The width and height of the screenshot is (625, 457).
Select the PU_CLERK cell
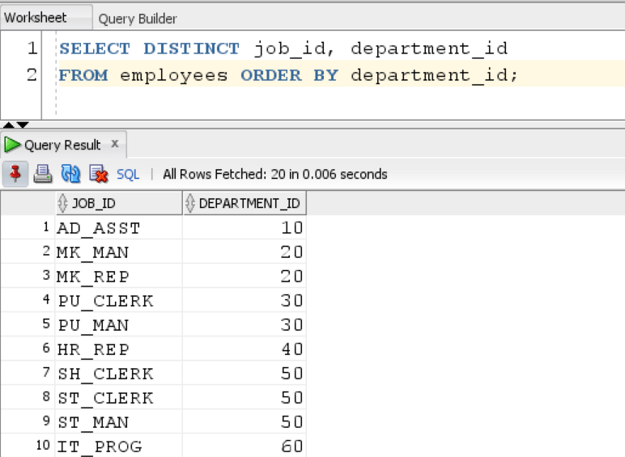(x=119, y=301)
